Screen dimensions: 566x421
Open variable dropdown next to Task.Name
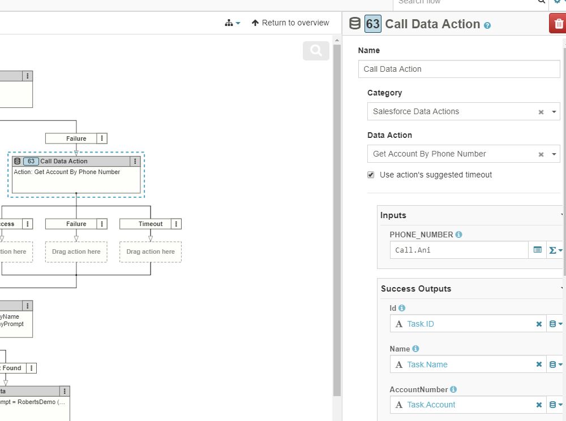(556, 364)
